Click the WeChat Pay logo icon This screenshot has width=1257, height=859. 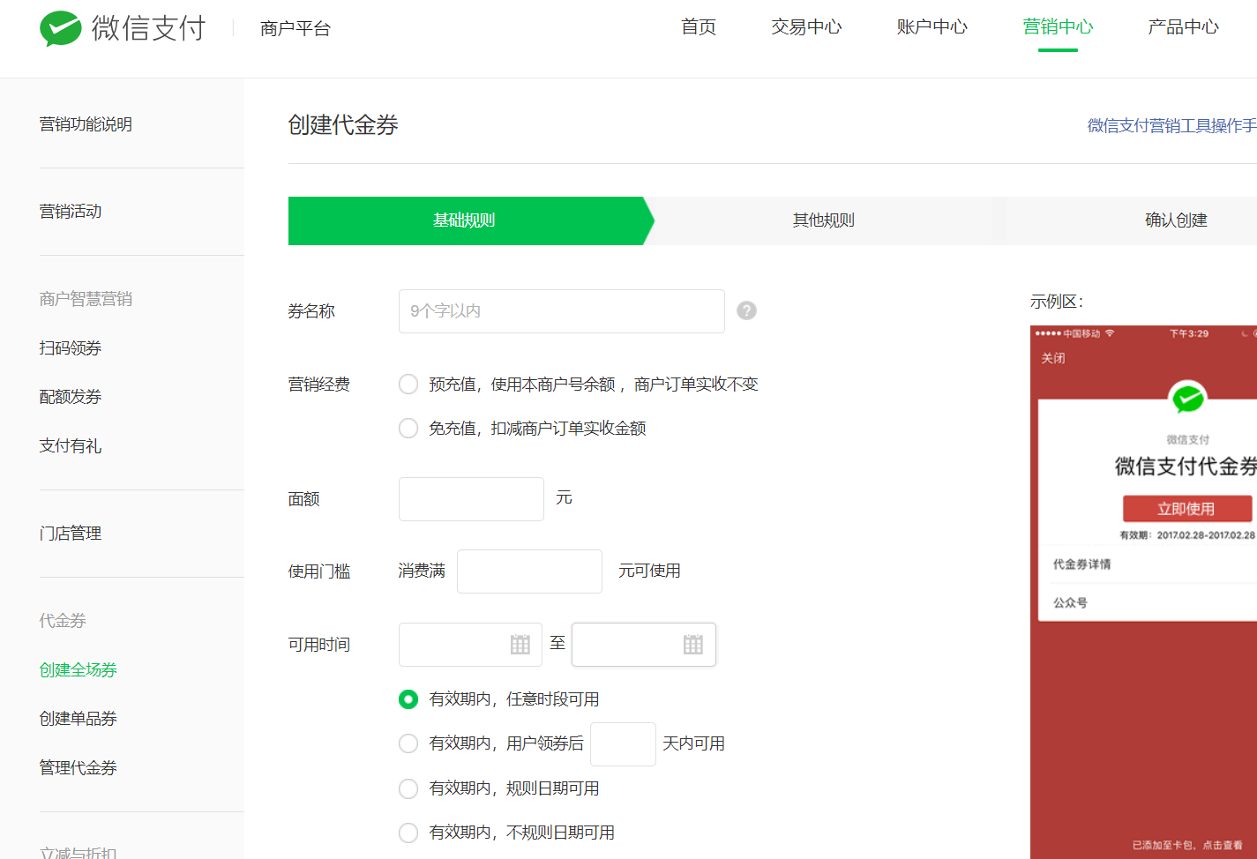[61, 28]
